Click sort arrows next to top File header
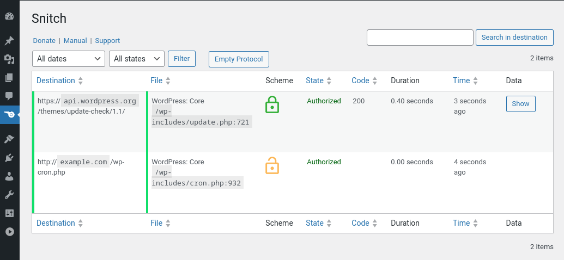The image size is (564, 260). 168,81
